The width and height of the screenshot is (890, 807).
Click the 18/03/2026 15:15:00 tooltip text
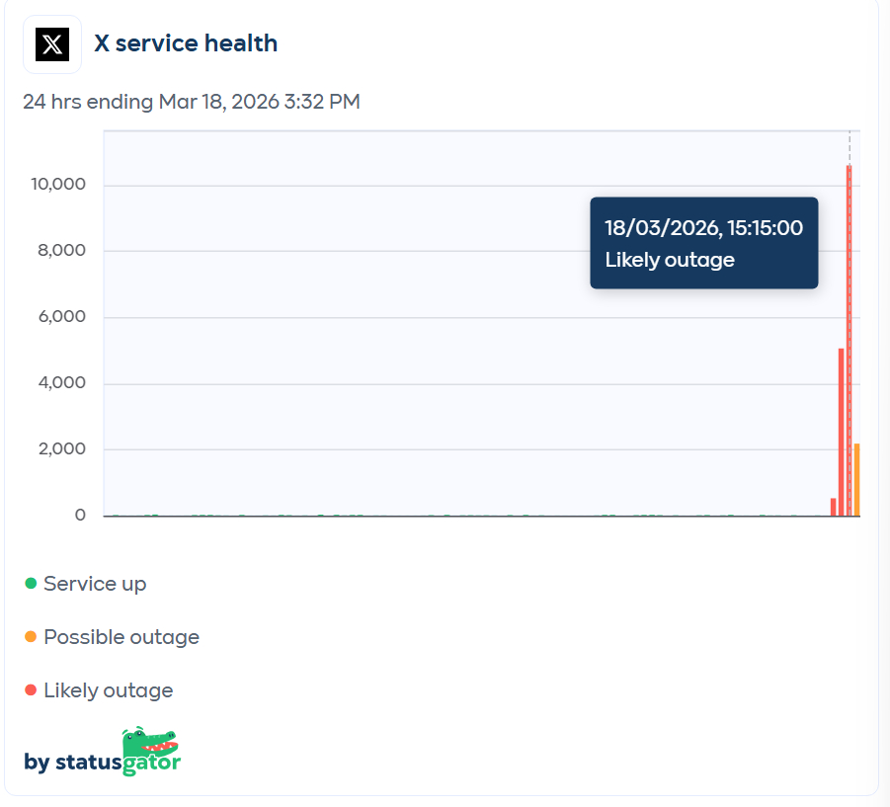[703, 228]
